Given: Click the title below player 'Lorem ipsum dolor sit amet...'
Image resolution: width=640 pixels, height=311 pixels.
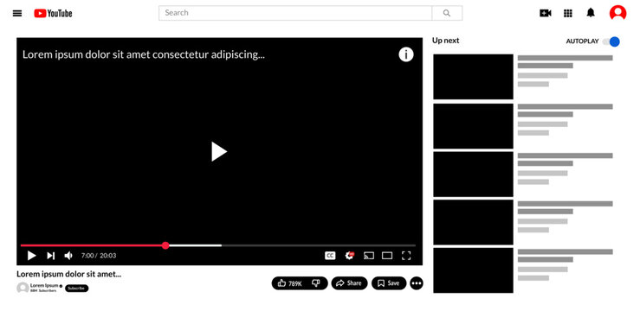Looking at the screenshot, I should (x=69, y=274).
